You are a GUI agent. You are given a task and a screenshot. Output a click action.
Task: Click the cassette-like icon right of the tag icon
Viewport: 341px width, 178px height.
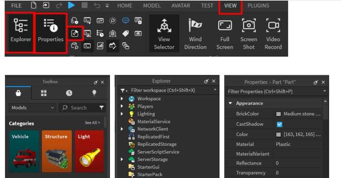tap(138, 34)
